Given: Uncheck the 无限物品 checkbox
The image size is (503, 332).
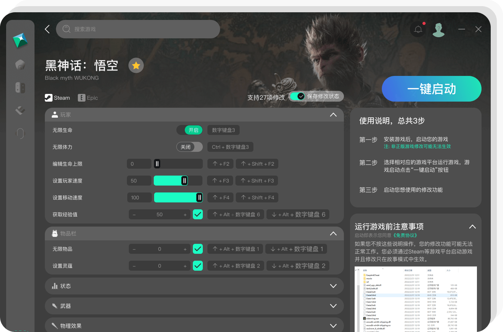Looking at the screenshot, I should click(198, 249).
